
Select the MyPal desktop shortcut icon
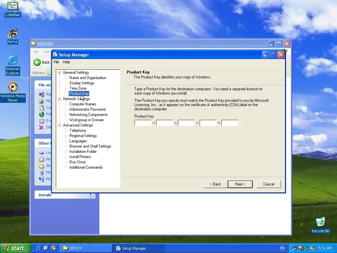13,33
